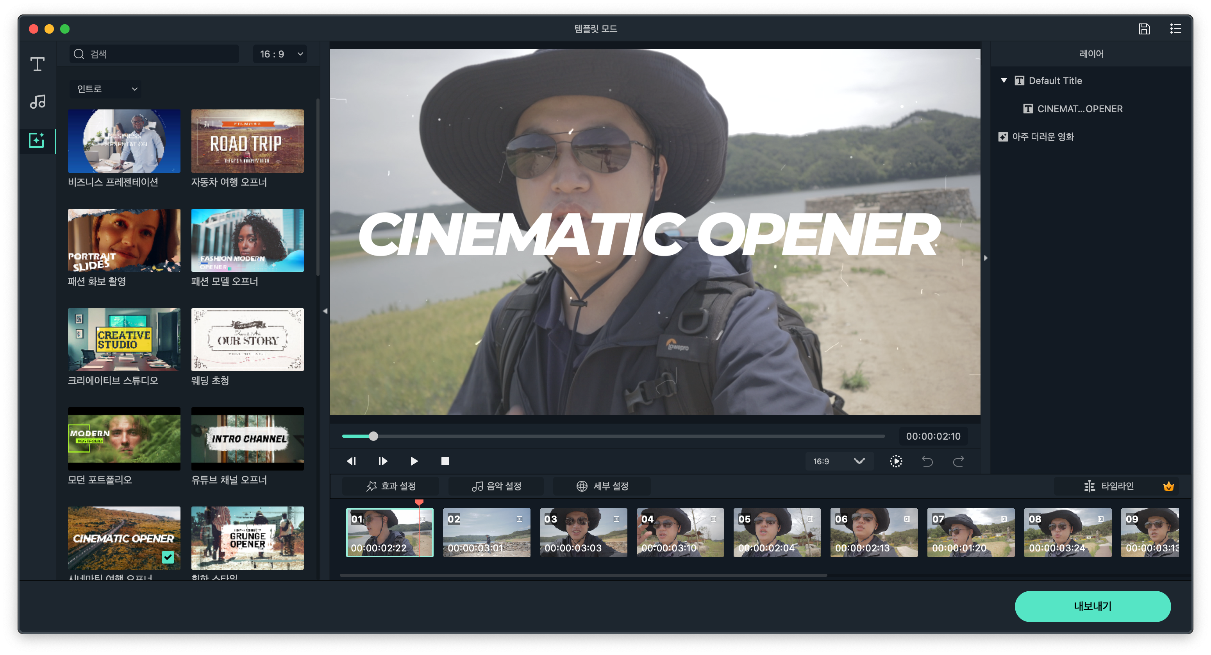
Task: Open the text titles tab icon
Action: pos(38,64)
